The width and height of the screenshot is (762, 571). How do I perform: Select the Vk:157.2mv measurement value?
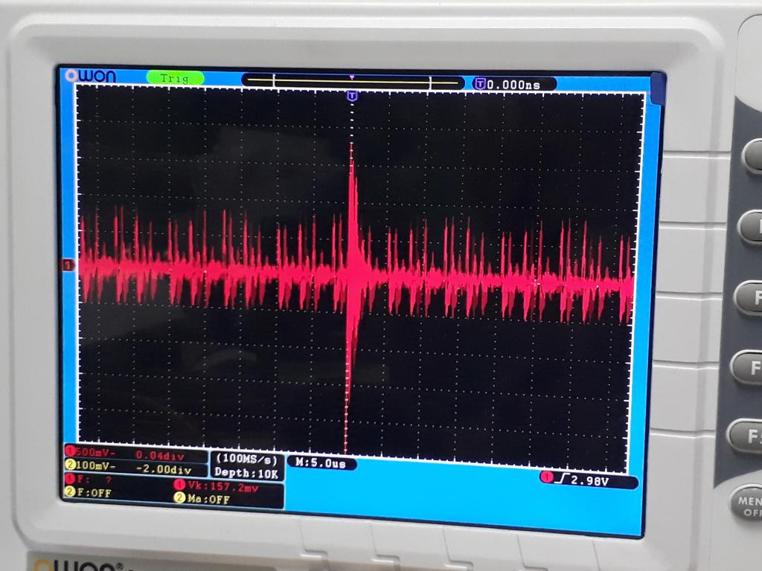tap(223, 487)
